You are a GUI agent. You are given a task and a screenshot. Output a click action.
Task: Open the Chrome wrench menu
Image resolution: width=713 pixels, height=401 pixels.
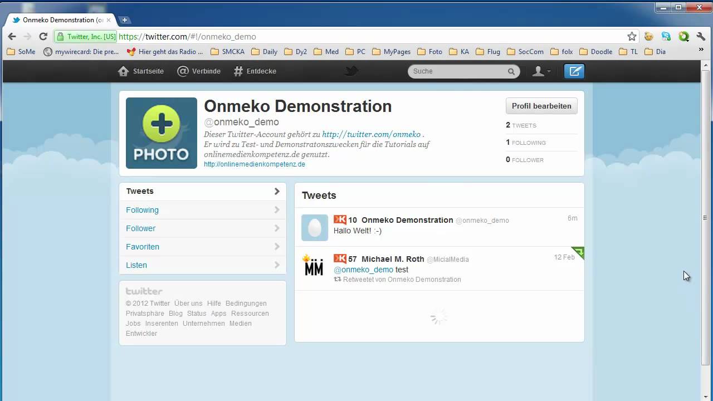pos(701,36)
